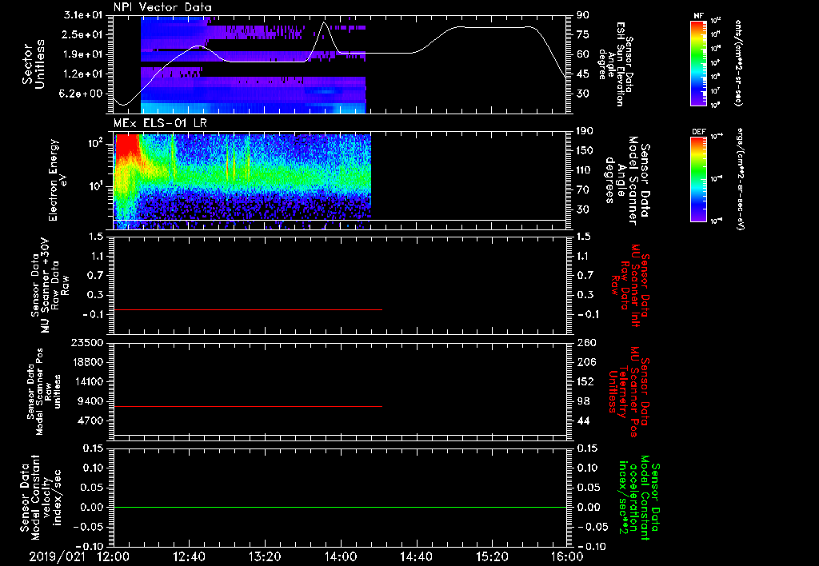This screenshot has width=819, height=566.
Task: Click the DEF rainbow color bar
Action: pyautogui.click(x=698, y=179)
